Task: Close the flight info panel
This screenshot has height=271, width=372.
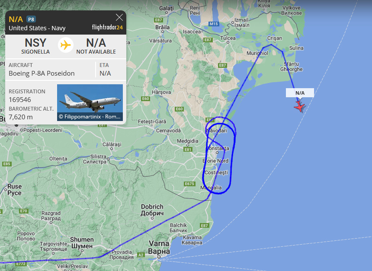Action: click(119, 17)
